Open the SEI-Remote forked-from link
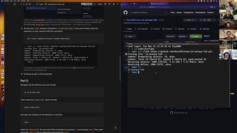The height and width of the screenshot is (133, 237). coord(140,23)
